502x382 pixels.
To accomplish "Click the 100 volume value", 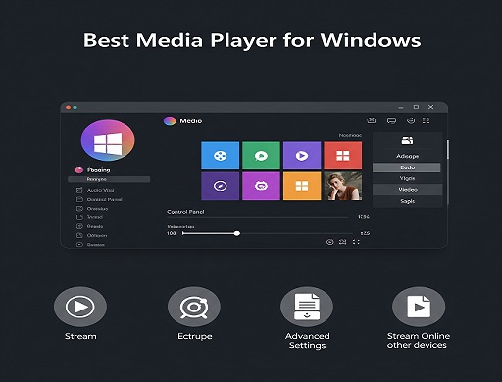I will (x=171, y=233).
